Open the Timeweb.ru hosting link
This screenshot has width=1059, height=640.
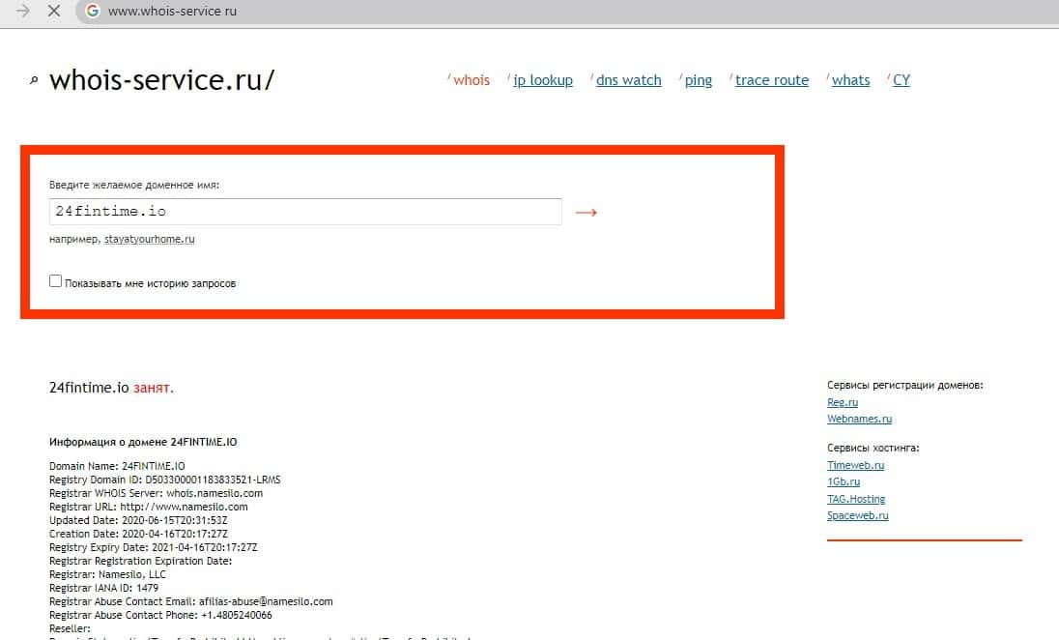(x=856, y=466)
